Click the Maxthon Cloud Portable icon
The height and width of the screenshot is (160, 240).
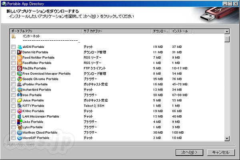(19, 132)
